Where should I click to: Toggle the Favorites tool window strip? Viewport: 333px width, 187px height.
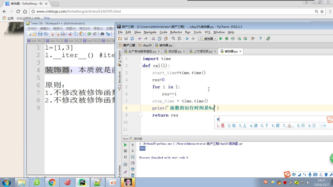[x=119, y=171]
